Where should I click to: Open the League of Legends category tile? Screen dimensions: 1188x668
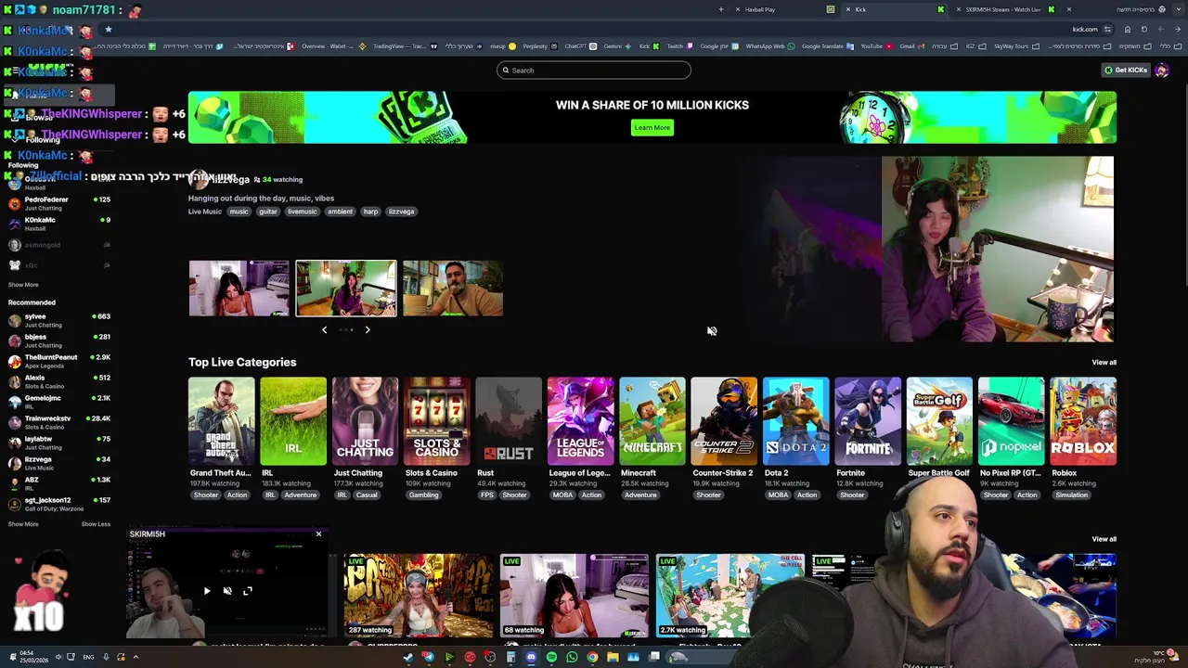click(x=580, y=420)
